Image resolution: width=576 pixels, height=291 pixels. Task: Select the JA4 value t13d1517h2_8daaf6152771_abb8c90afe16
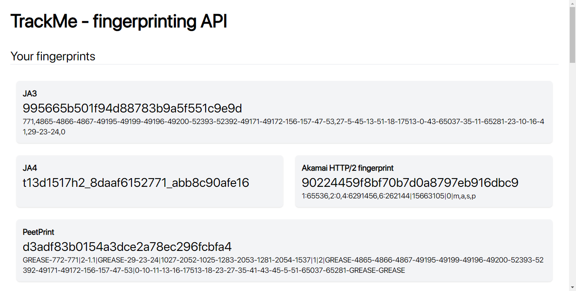tap(136, 183)
